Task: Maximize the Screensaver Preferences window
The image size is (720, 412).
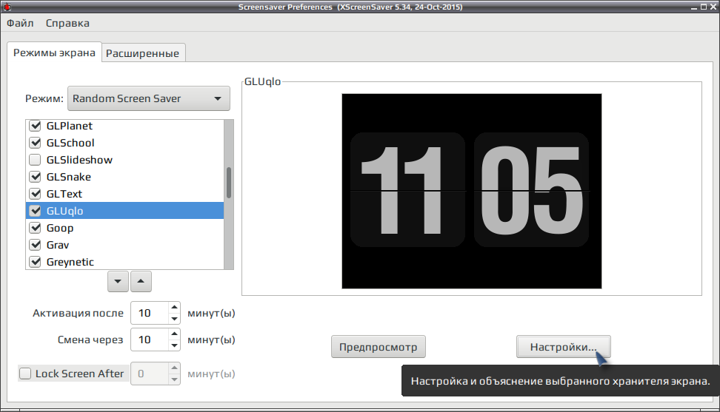Action: click(x=704, y=7)
